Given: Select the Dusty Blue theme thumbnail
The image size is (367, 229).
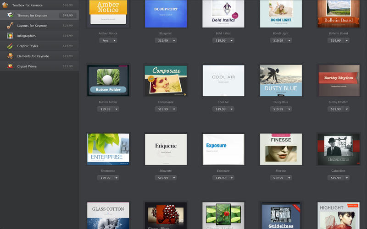Looking at the screenshot, I should tap(281, 81).
